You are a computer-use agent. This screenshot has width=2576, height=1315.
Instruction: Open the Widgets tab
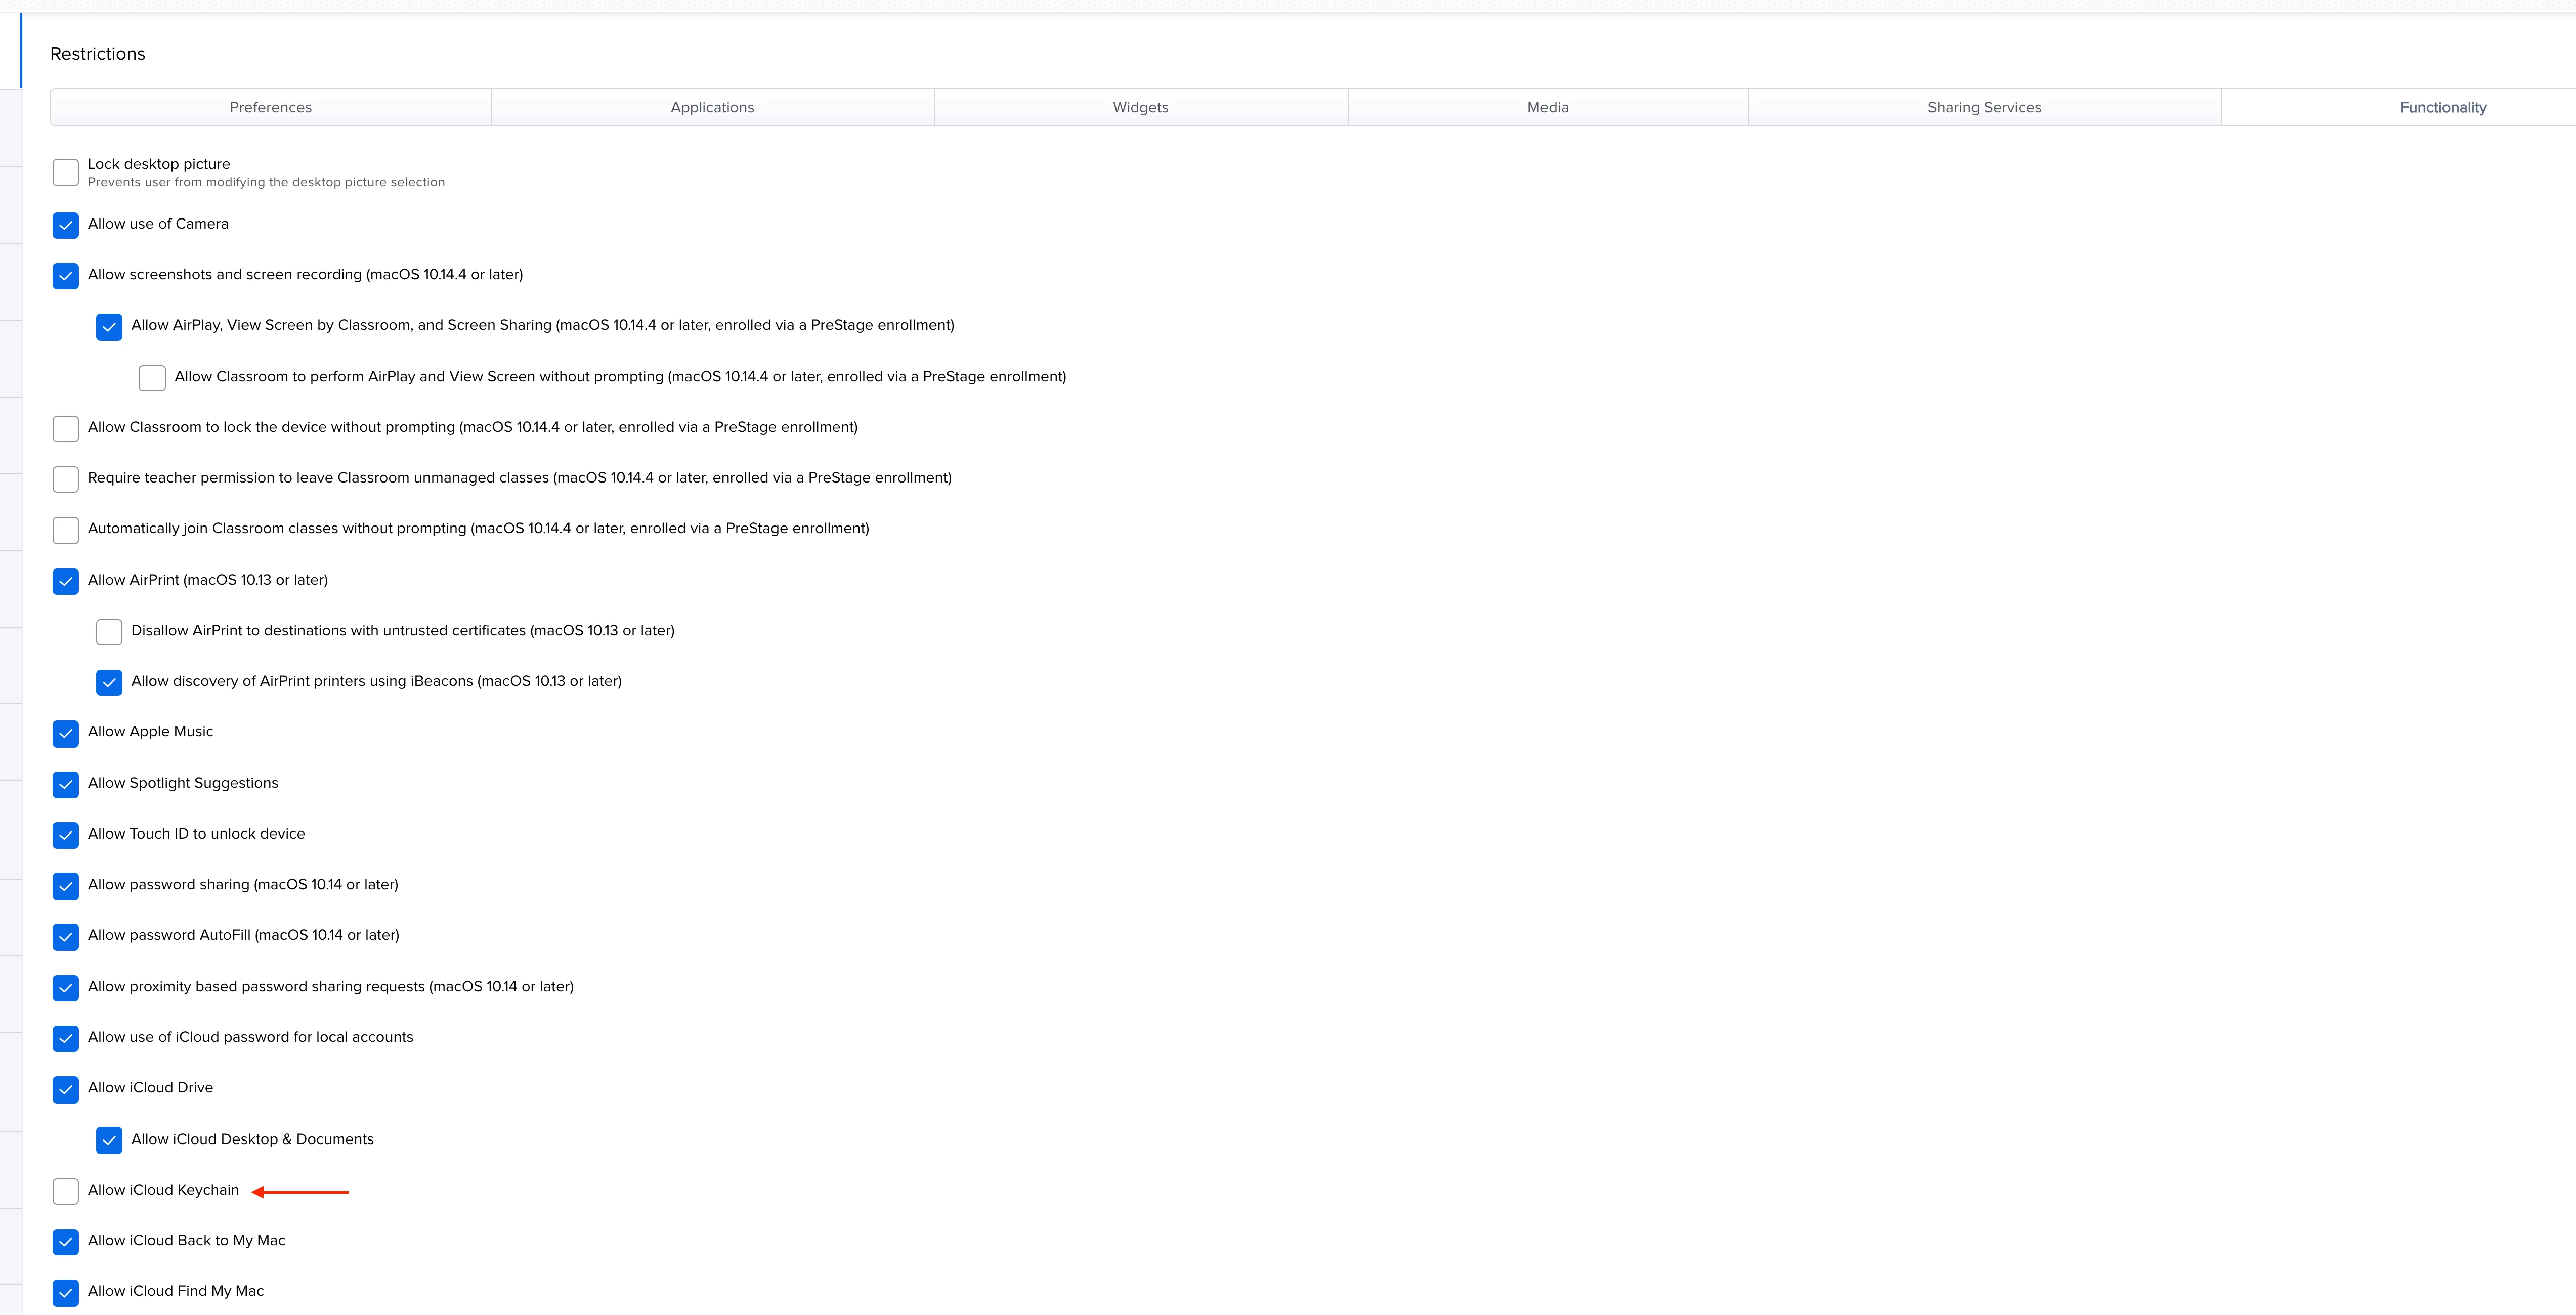click(x=1140, y=107)
